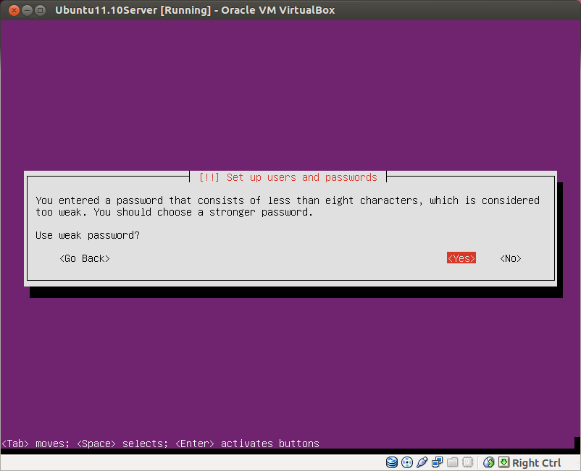The height and width of the screenshot is (471, 581).
Task: Click the pen-shaped USB devices status icon
Action: click(x=422, y=462)
